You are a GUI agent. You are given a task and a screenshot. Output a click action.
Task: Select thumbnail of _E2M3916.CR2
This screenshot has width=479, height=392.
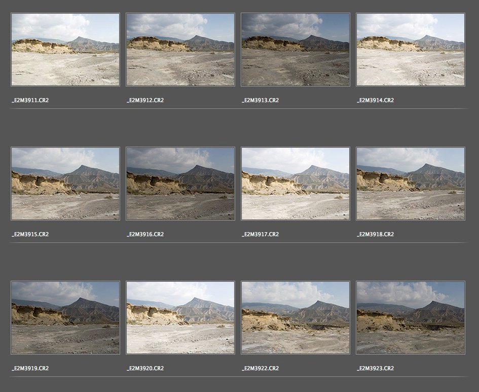point(180,184)
